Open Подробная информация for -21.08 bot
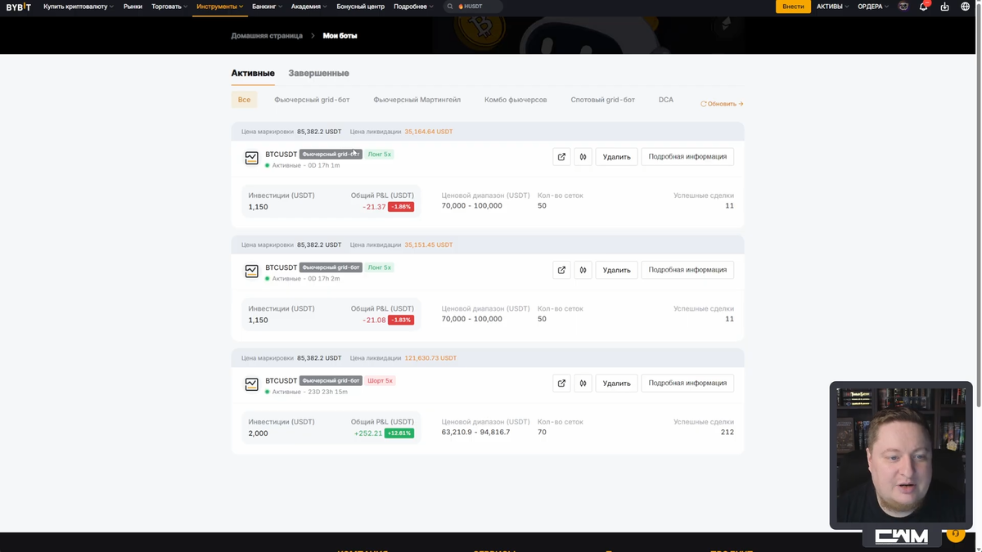The width and height of the screenshot is (982, 552). (687, 270)
